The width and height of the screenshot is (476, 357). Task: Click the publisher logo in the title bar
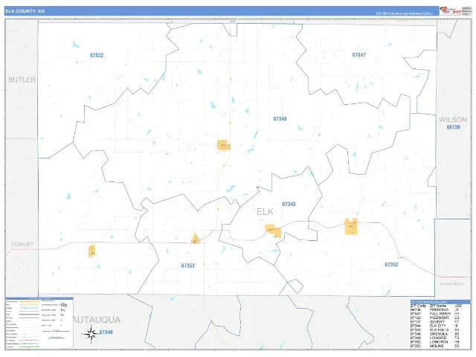point(451,10)
